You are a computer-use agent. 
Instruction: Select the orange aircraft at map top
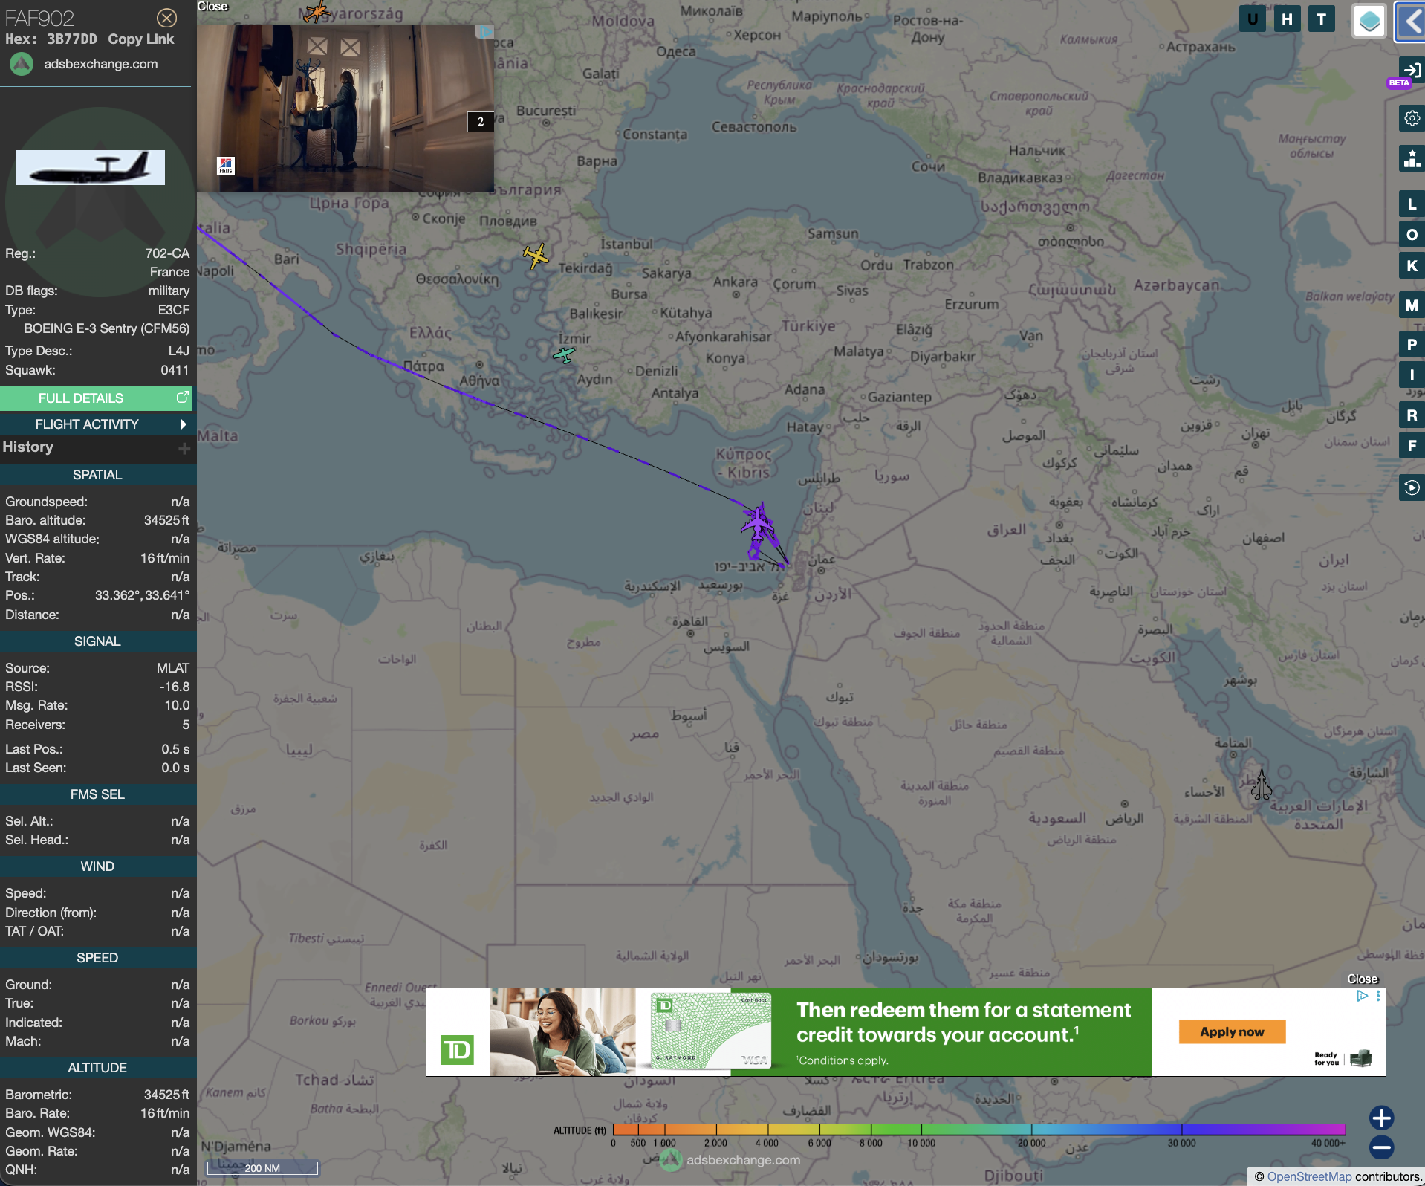point(317,11)
